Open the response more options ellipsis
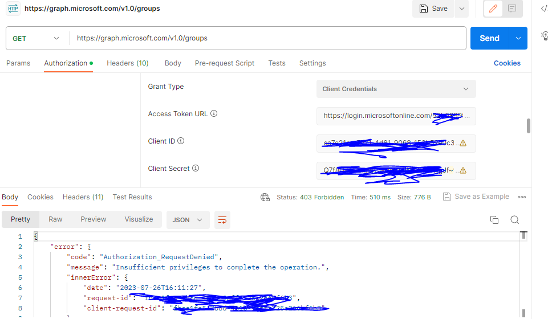Image resolution: width=548 pixels, height=319 pixels. 522,197
